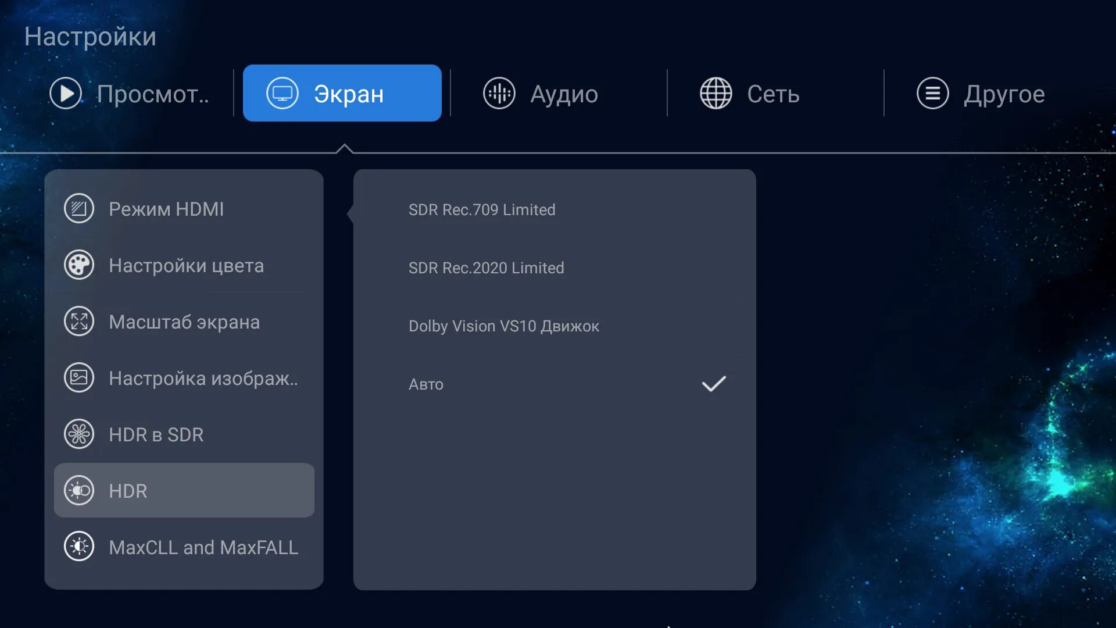This screenshot has height=628, width=1116.
Task: Click the audio waveform icon
Action: pyautogui.click(x=499, y=94)
